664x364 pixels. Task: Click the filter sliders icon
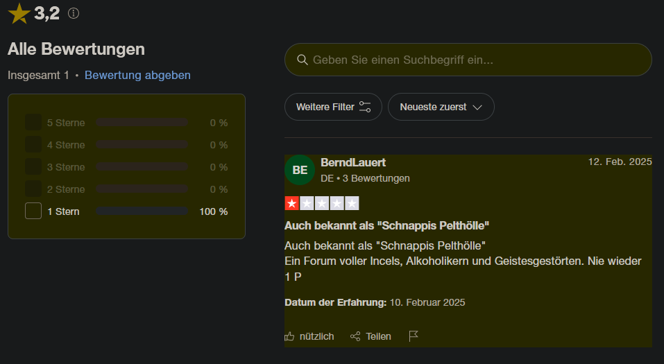[x=364, y=107]
